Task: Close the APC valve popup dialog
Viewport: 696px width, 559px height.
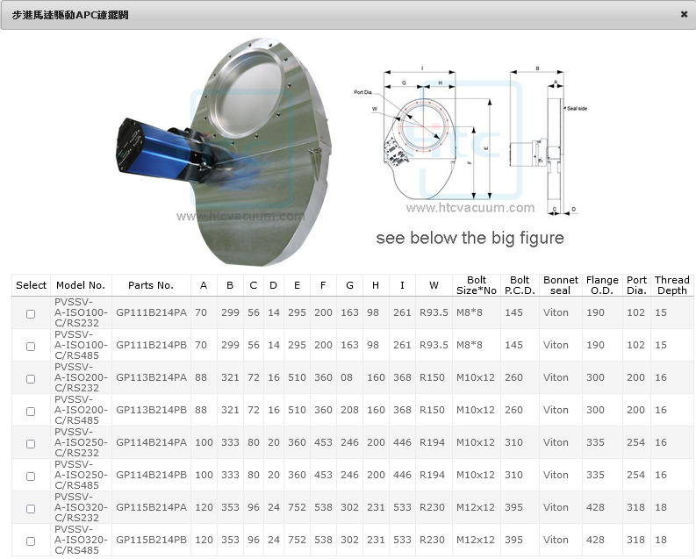Action: click(x=684, y=14)
